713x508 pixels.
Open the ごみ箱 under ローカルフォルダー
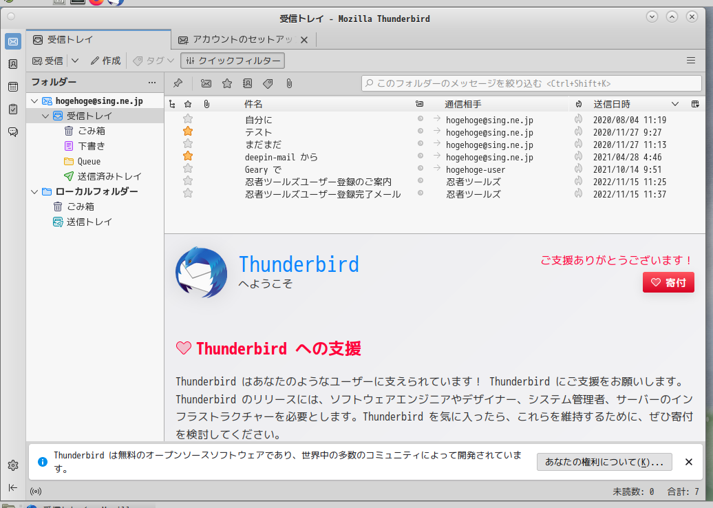pos(74,207)
